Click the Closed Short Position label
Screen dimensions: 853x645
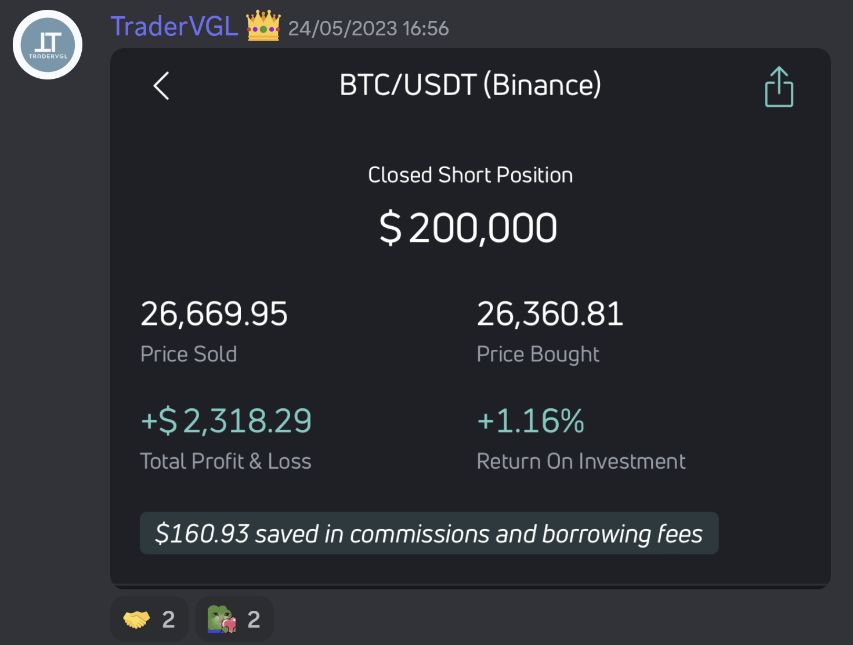point(470,175)
